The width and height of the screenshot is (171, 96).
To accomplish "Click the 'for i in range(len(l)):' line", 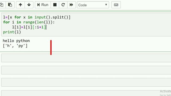I will coord(29,22).
